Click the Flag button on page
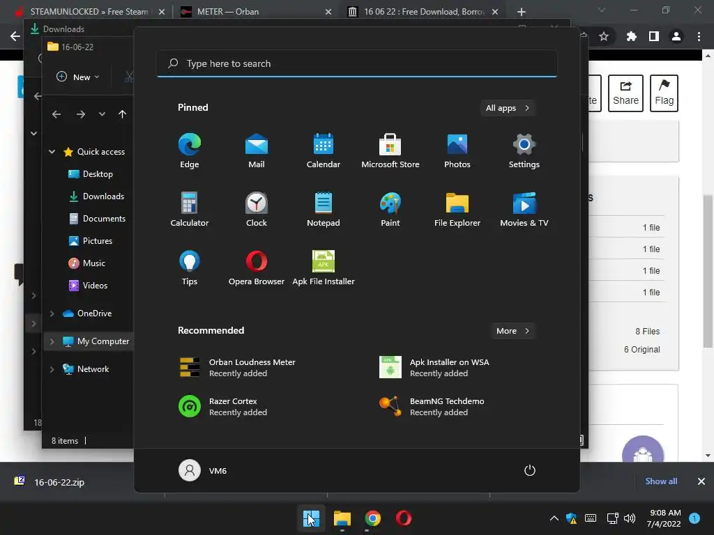This screenshot has height=535, width=714. coord(664,93)
